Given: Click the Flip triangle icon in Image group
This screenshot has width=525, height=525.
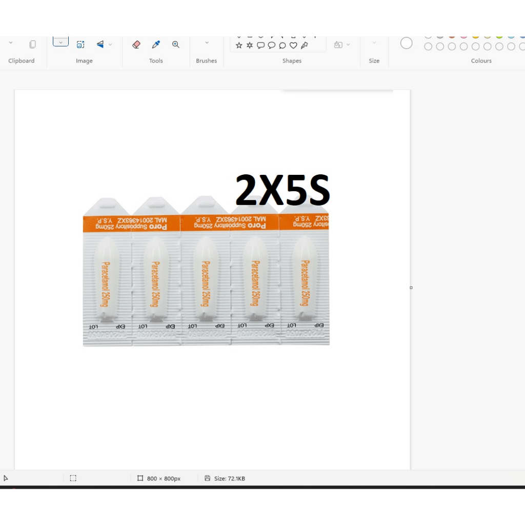Looking at the screenshot, I should 100,45.
